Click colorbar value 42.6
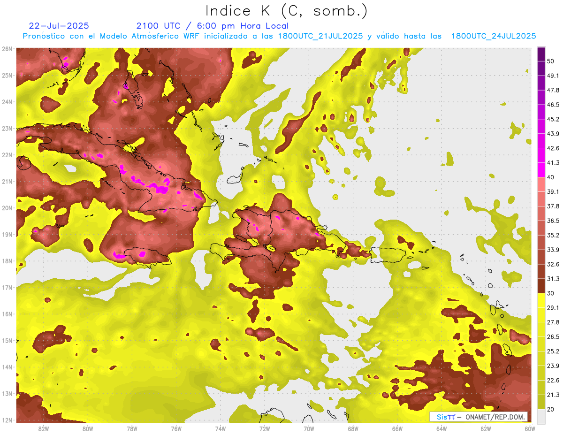 click(553, 148)
